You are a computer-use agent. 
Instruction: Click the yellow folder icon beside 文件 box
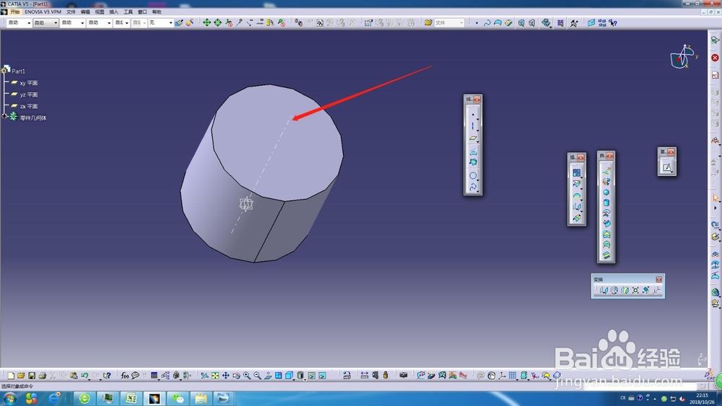coord(428,22)
